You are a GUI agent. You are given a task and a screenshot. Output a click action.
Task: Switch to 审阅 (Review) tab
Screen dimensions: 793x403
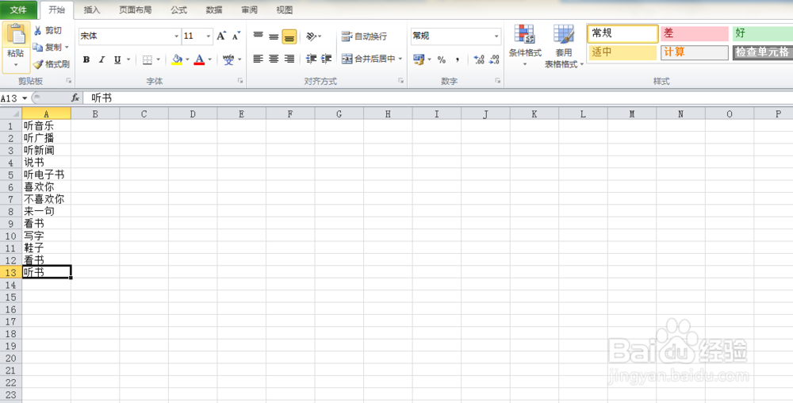pyautogui.click(x=249, y=10)
